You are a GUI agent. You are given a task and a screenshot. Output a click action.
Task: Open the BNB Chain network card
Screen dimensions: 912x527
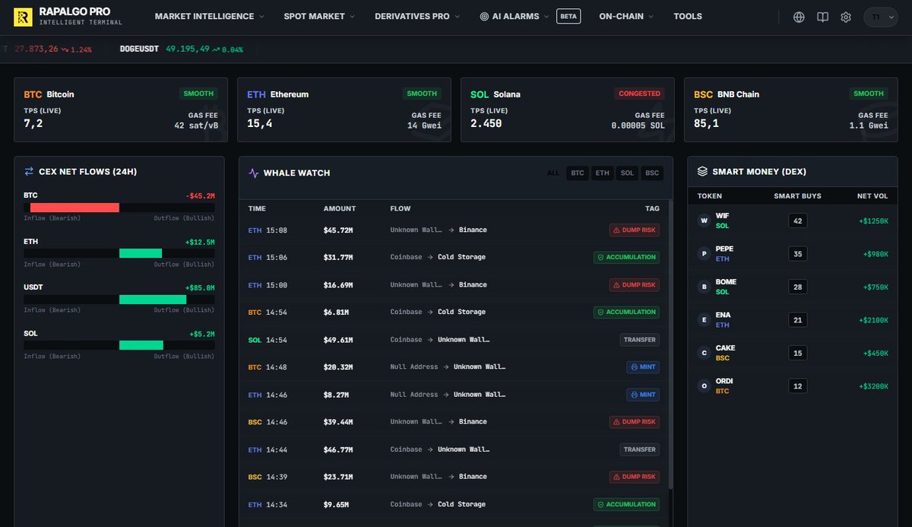point(790,110)
